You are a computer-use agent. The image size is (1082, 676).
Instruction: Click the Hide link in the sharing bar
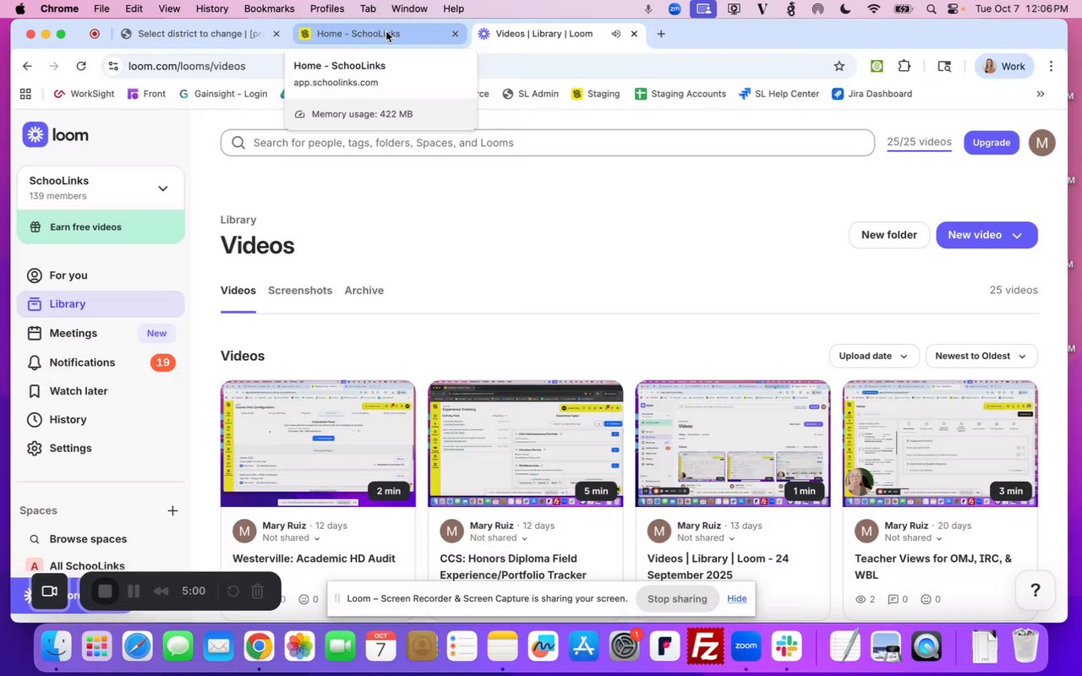coord(737,598)
